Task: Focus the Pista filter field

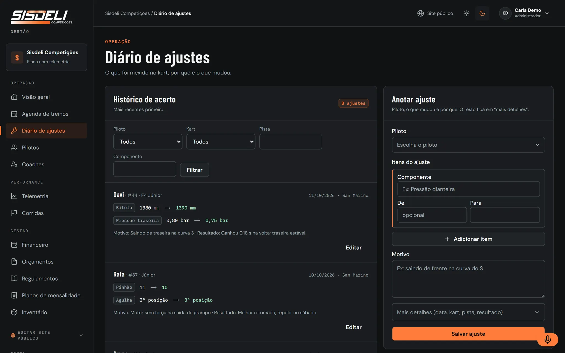Action: pos(291,141)
